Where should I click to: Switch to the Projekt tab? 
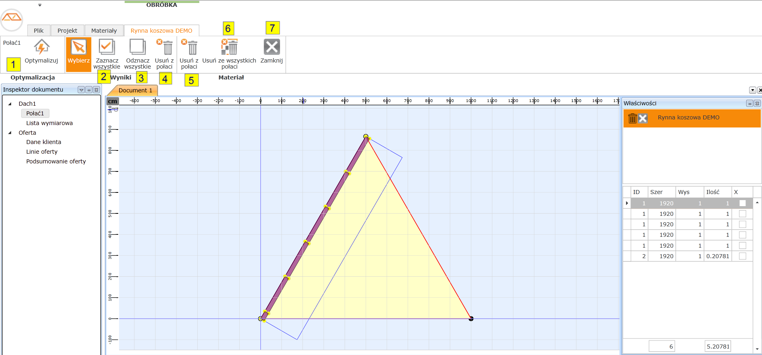point(67,31)
